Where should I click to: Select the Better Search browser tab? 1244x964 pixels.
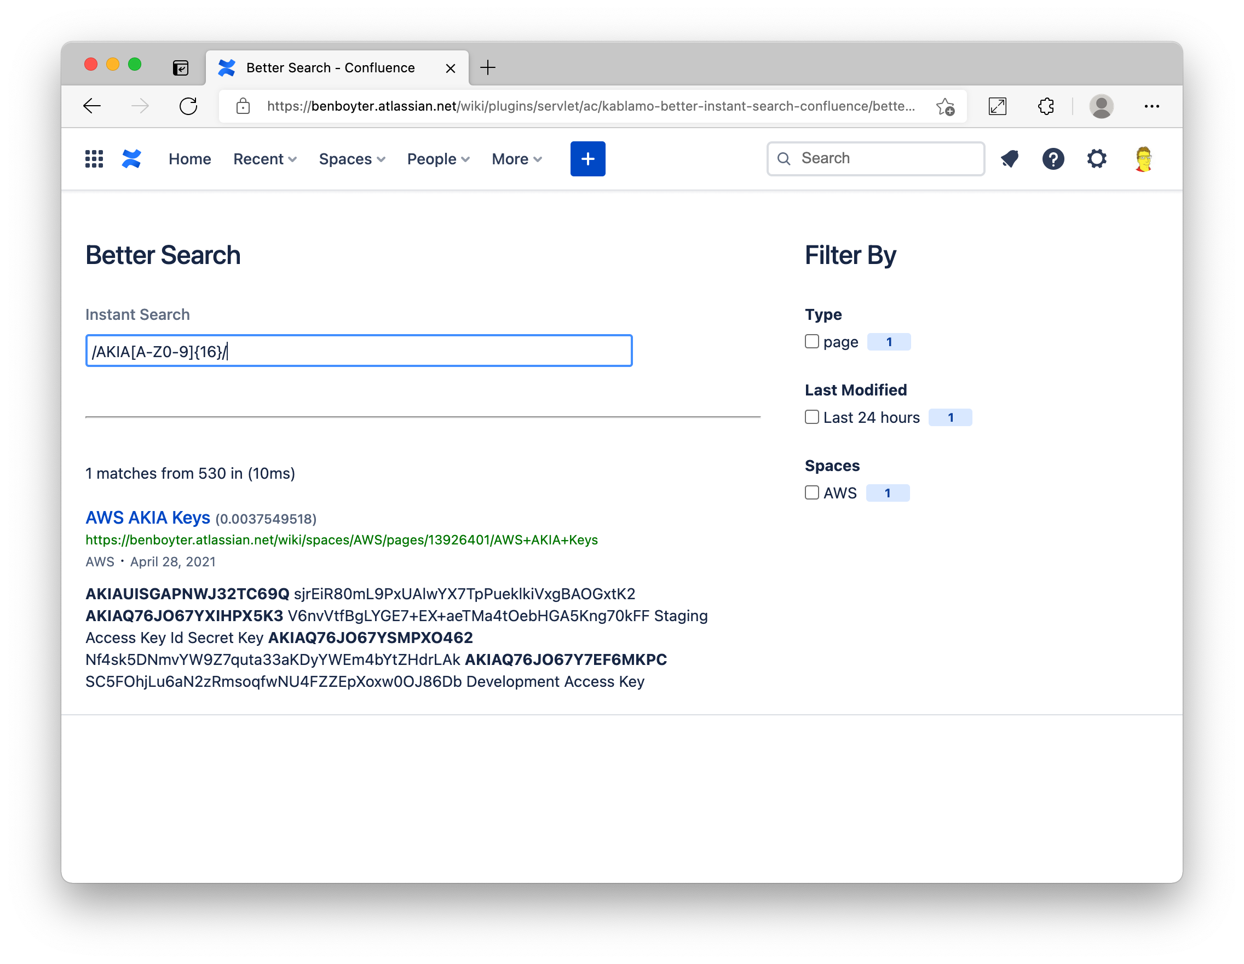[x=330, y=68]
